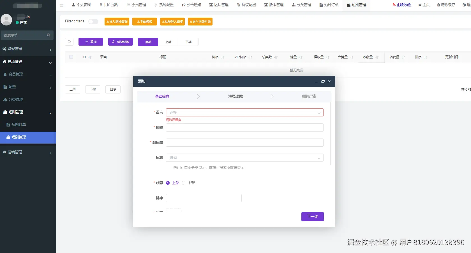The height and width of the screenshot is (253, 471).
Task: Click the megaphone icon beside 公告通知
Action: click(183, 5)
